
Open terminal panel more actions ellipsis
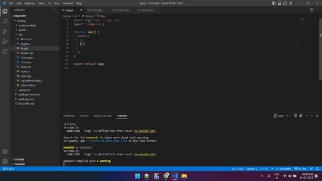[306, 116]
